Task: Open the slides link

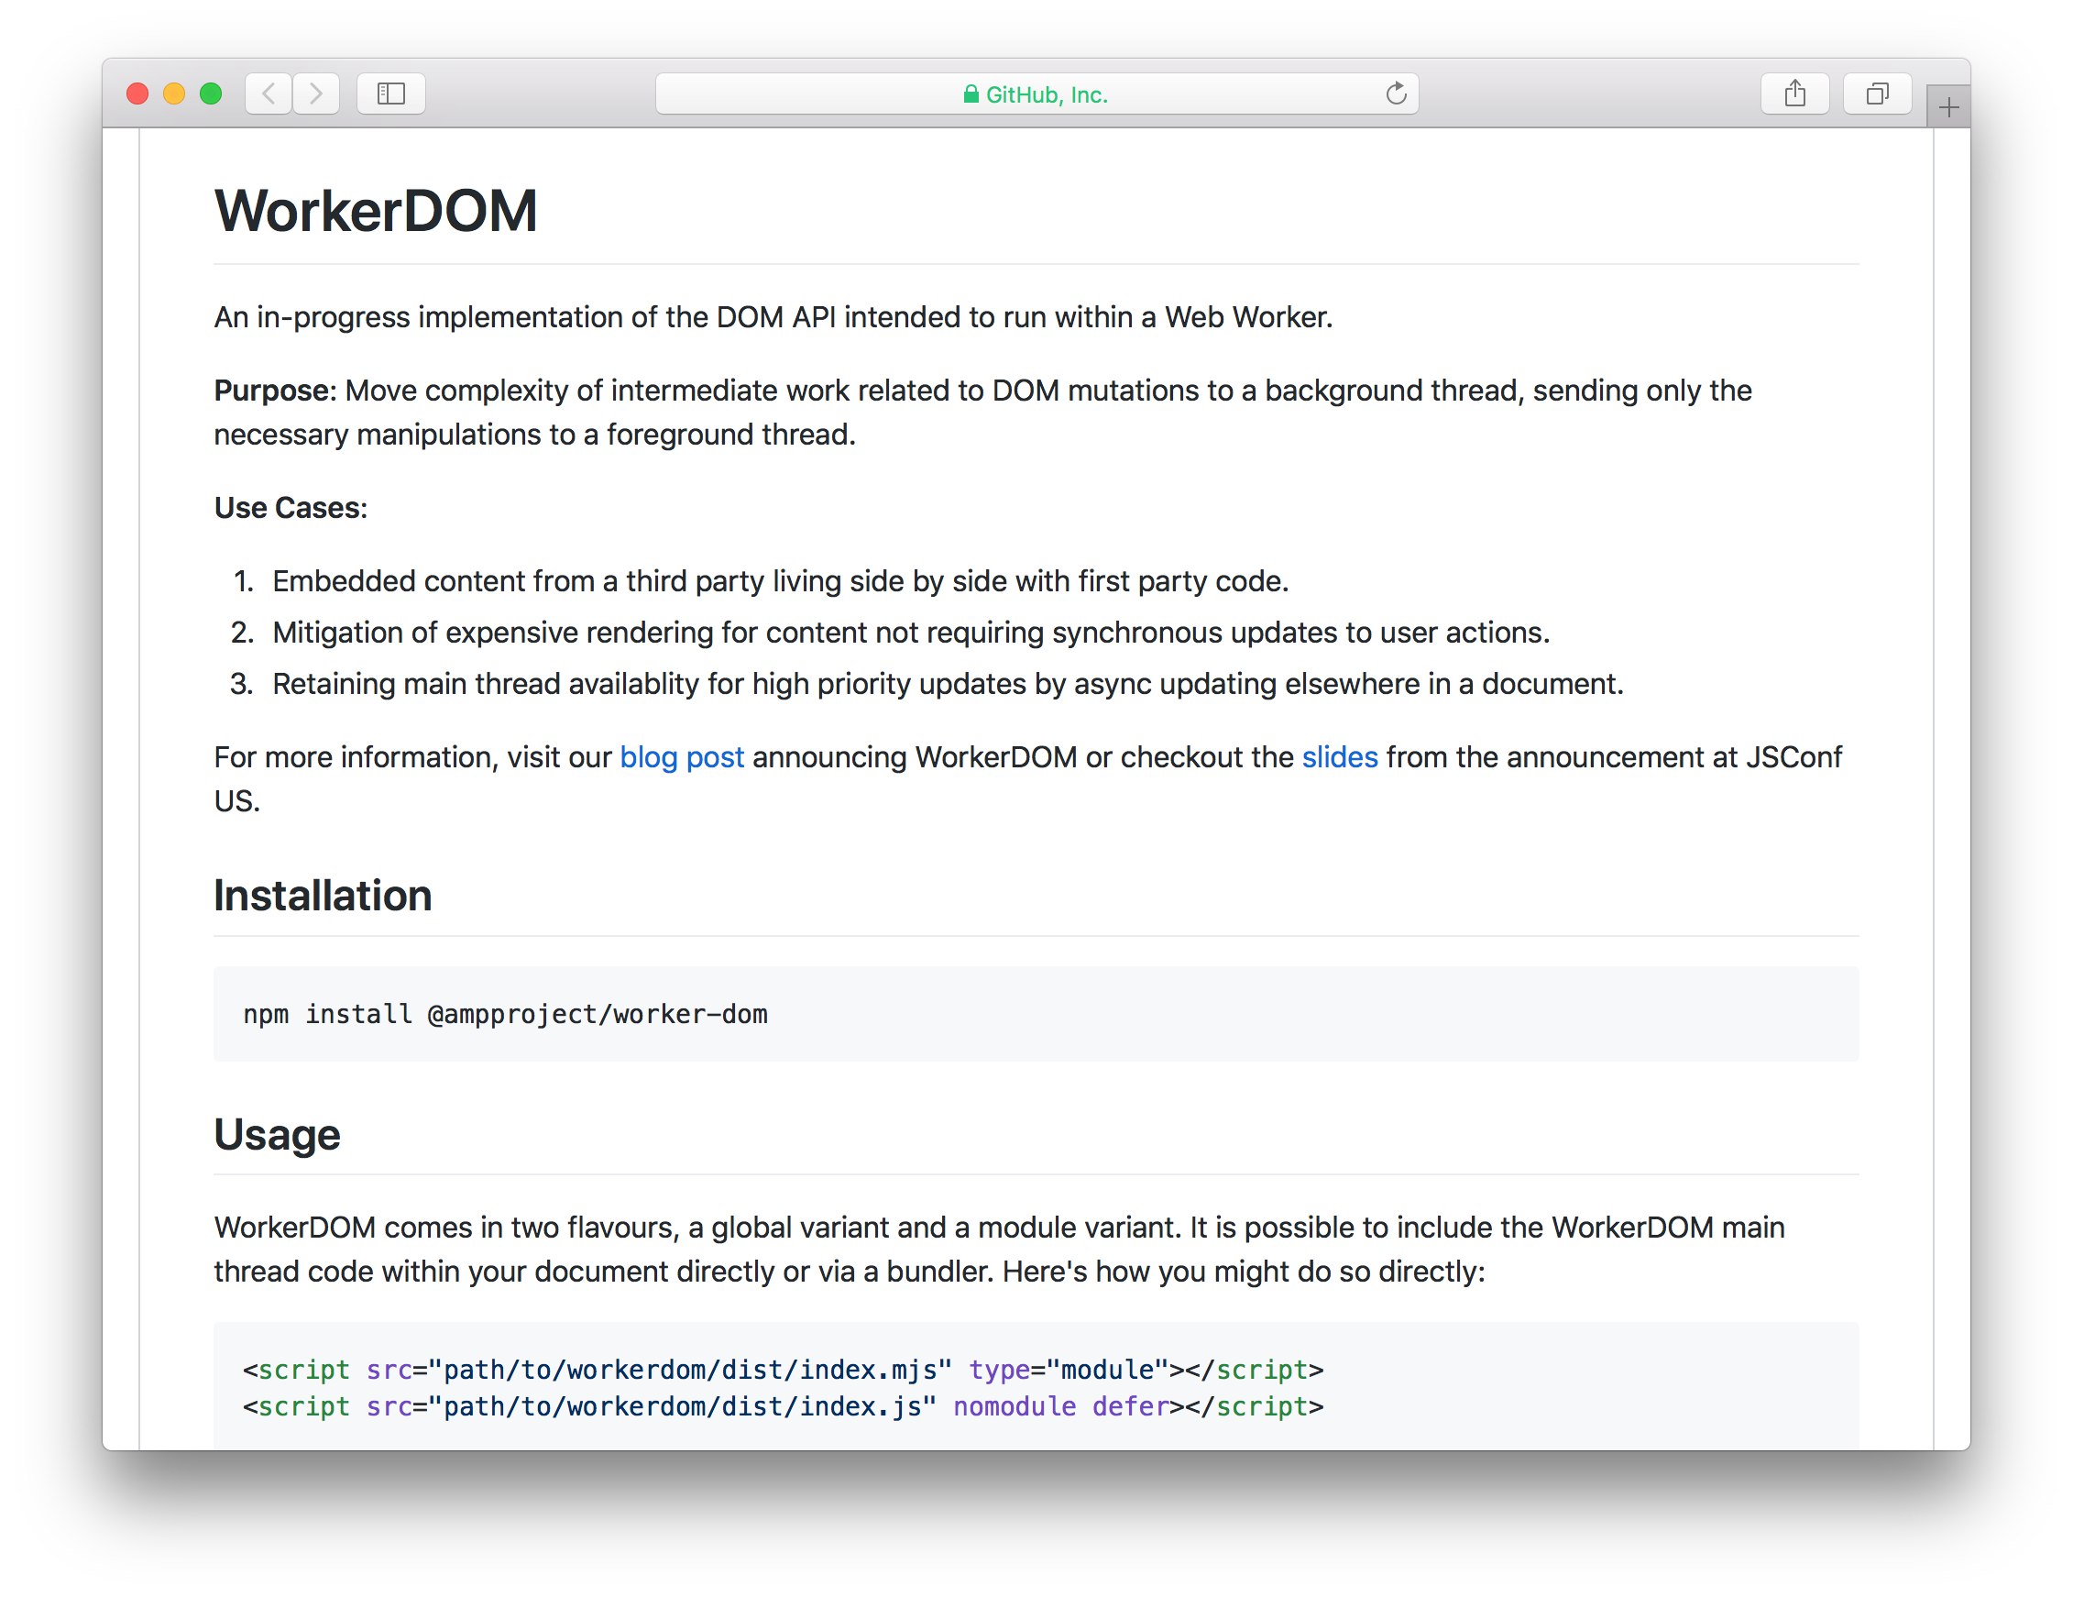Action: pos(1339,756)
